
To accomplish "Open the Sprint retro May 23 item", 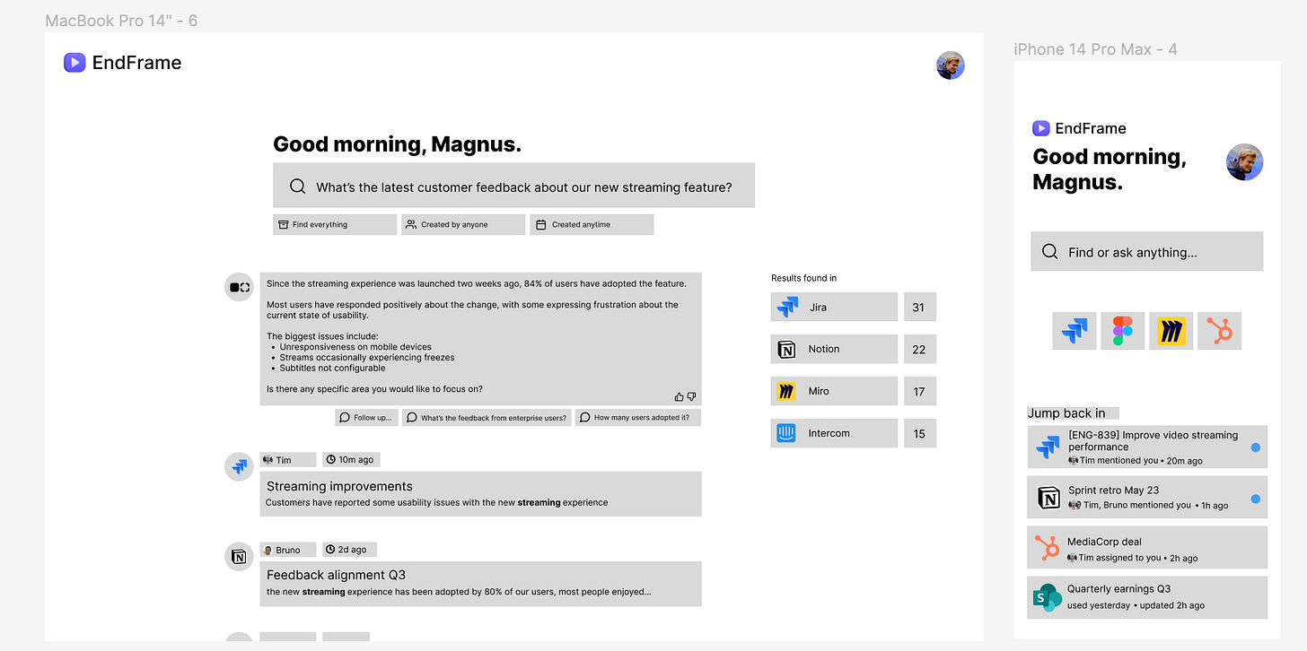I will point(1147,498).
